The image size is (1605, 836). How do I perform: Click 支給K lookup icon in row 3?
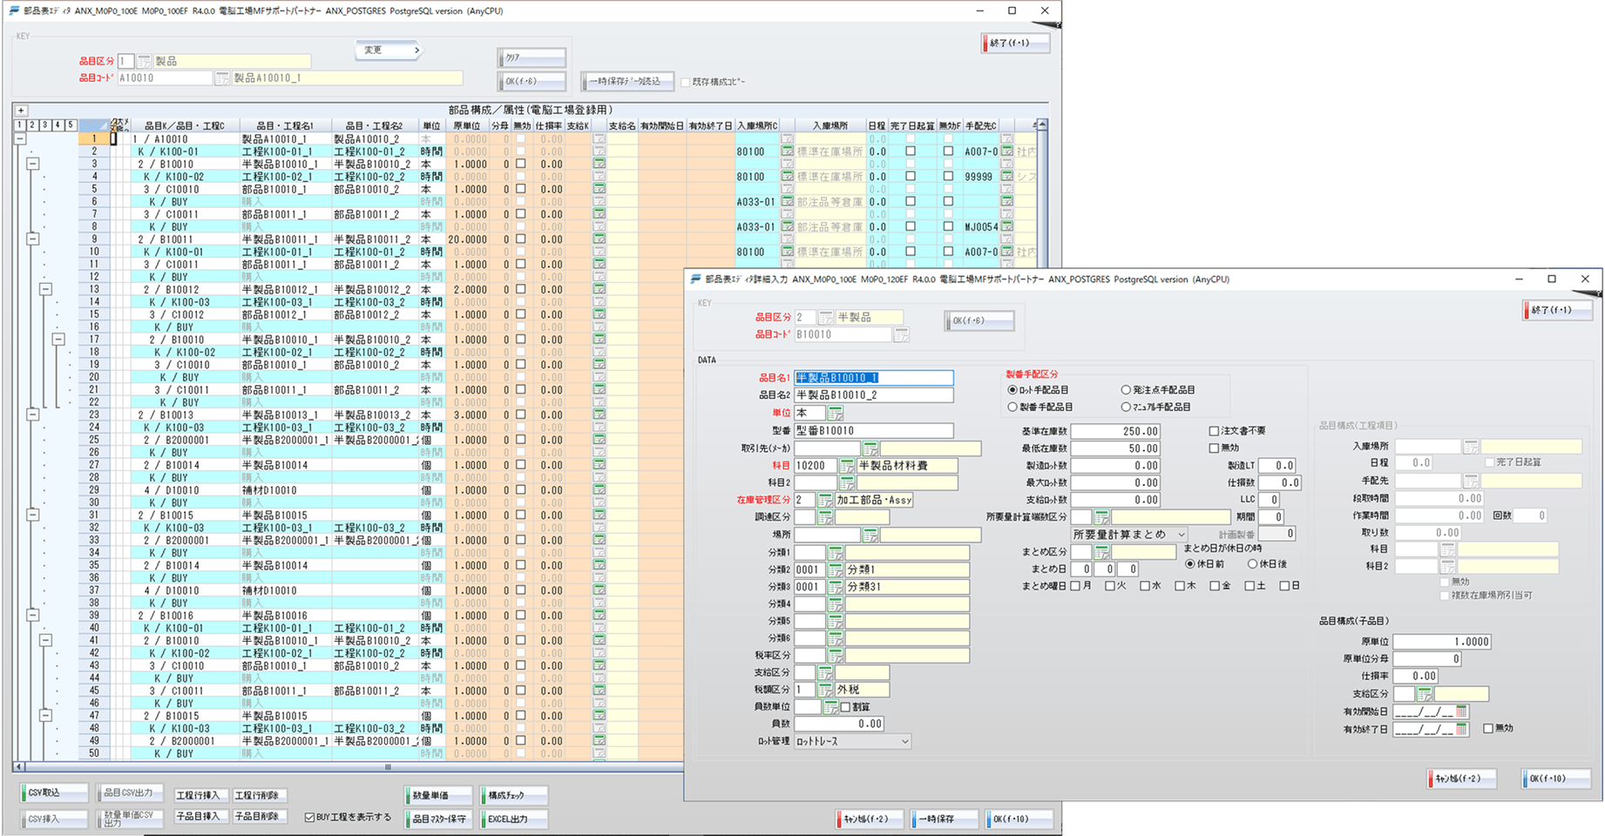pos(599,164)
